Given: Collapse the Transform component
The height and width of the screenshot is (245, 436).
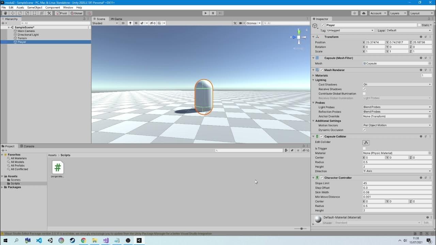Looking at the screenshot, I should [313, 37].
